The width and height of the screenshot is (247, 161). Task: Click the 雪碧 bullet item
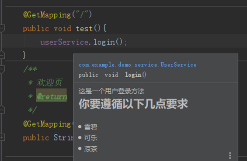pos(90,127)
